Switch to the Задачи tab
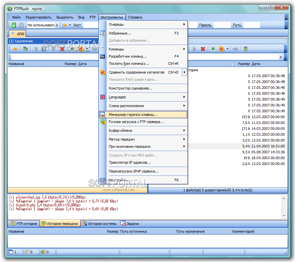The image size is (295, 262). 130,224
